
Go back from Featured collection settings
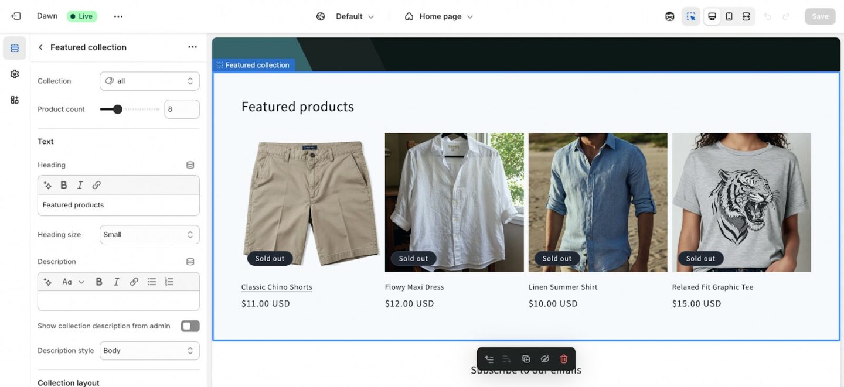point(40,47)
